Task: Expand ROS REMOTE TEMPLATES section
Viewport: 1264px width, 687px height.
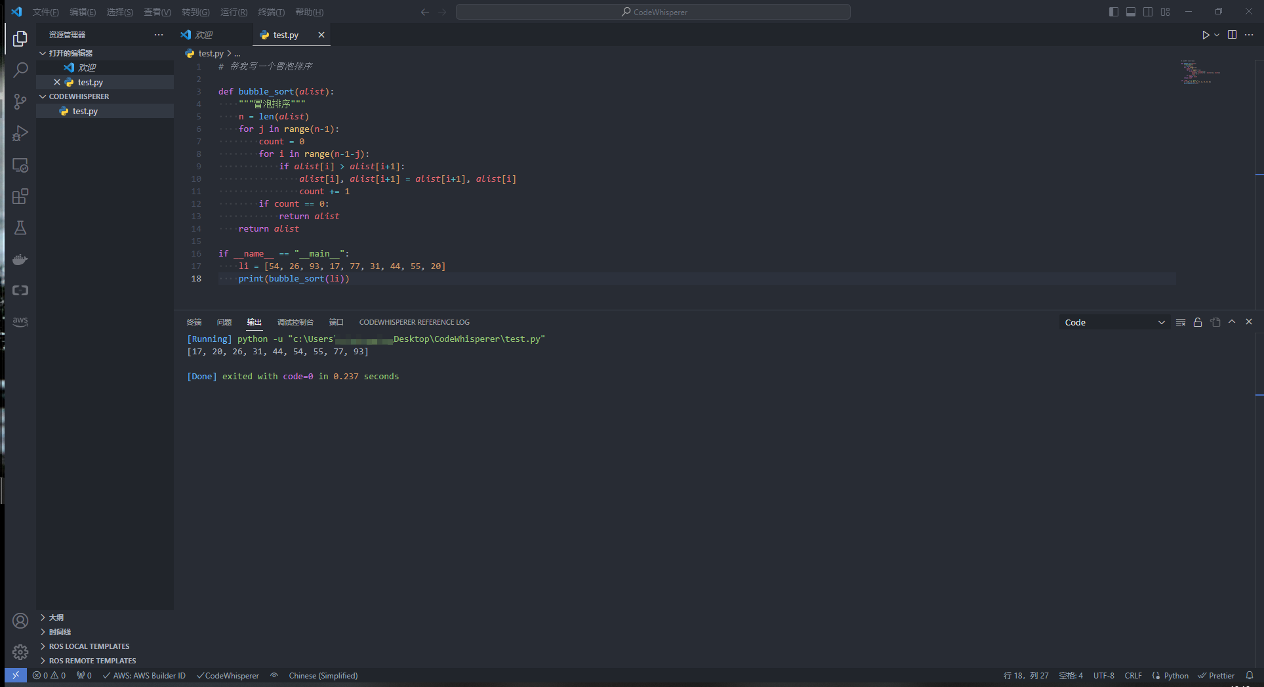Action: (x=105, y=661)
